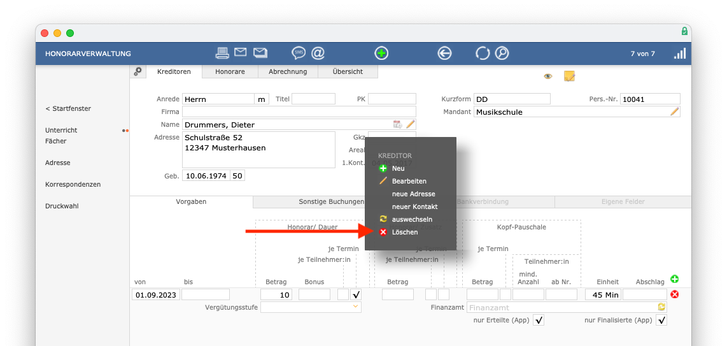
Task: Go back via '< Startfenster' link
Action: 68,108
